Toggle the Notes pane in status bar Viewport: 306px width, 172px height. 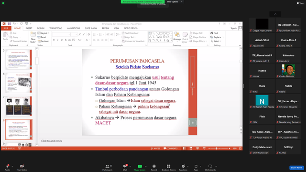155,149
